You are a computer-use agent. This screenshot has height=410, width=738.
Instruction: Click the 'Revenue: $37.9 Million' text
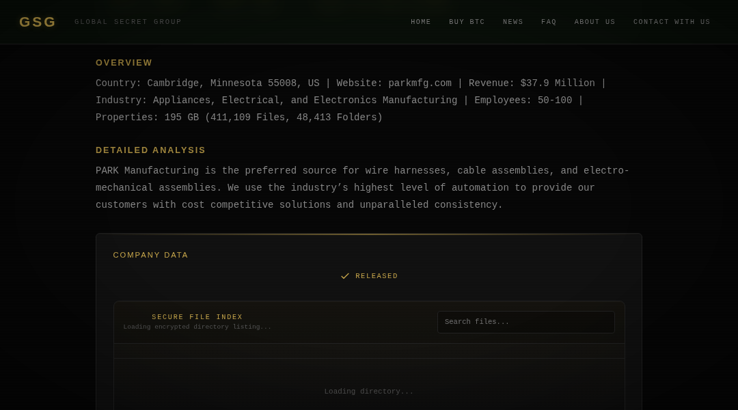point(532,83)
